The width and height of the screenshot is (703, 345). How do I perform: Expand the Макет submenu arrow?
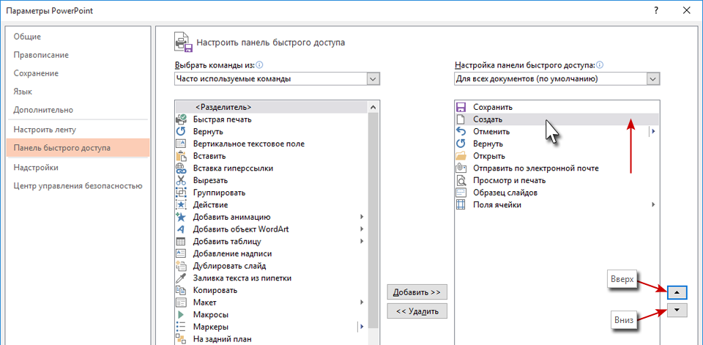362,303
